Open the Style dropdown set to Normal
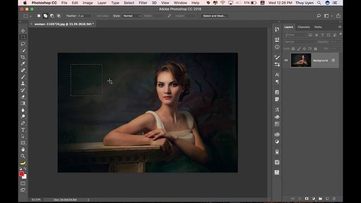 (x=131, y=16)
